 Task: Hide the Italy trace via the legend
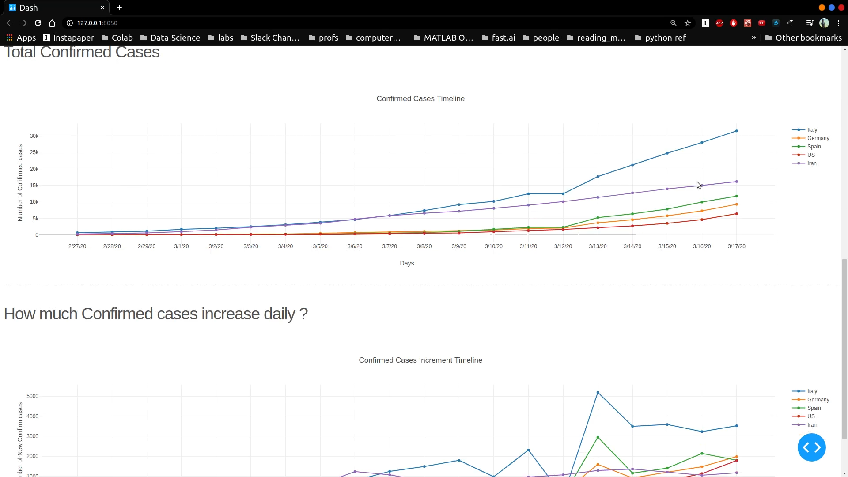[812, 129]
